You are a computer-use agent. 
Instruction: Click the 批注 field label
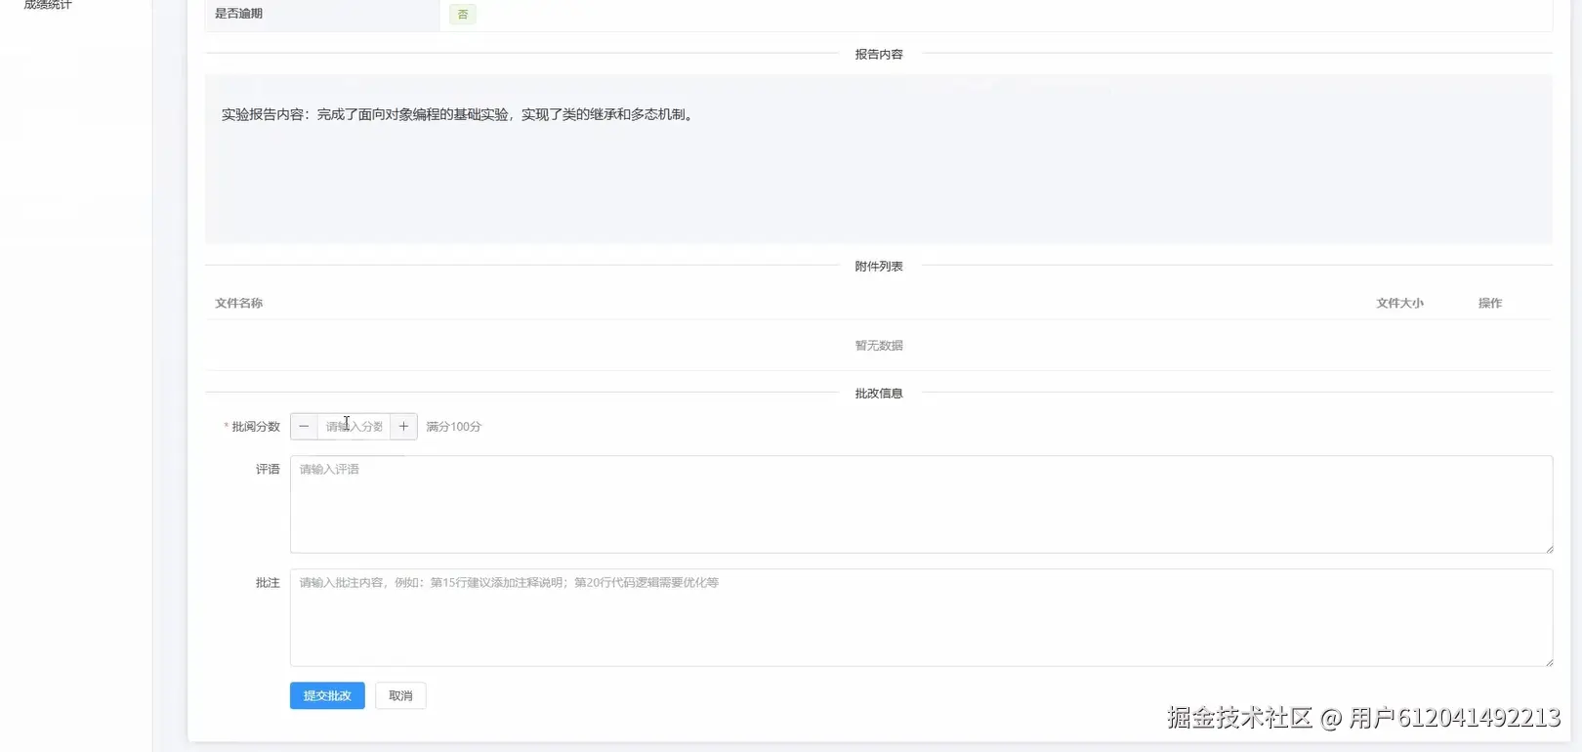tap(268, 583)
